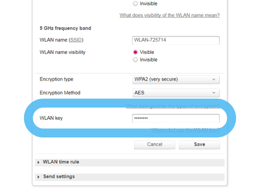Screen dimensions: 263x192
Task: Expand the WLAN time rule section
Action: [61, 162]
